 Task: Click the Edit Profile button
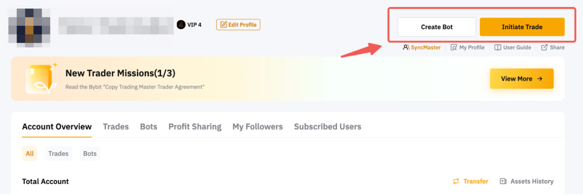(x=238, y=25)
